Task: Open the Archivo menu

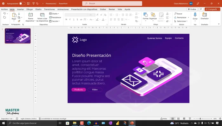Action: point(4,9)
